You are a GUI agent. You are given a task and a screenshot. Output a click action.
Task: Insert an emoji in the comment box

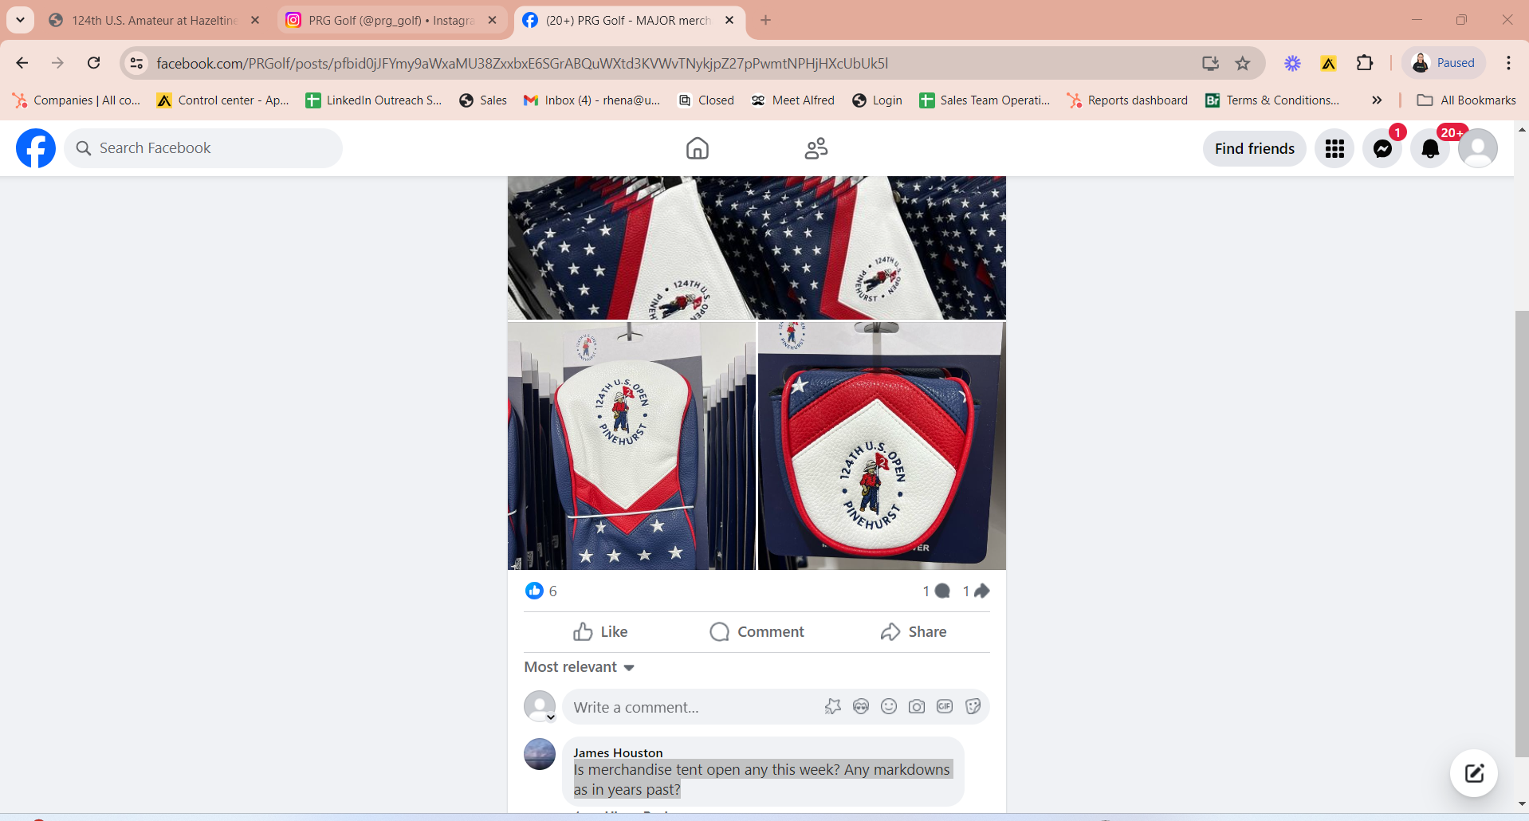[x=889, y=706]
